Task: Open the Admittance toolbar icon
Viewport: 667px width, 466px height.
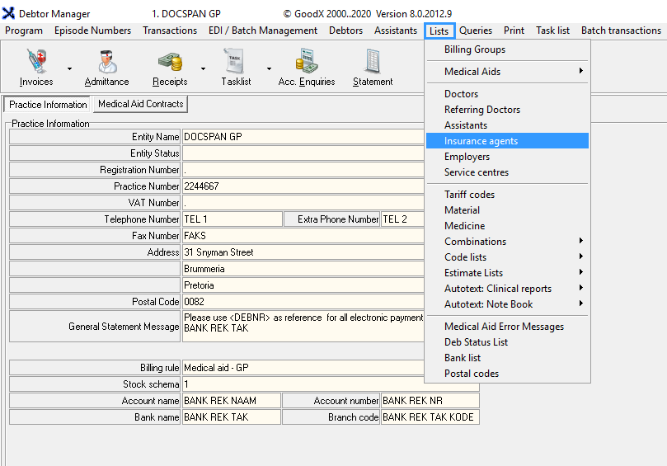Action: tap(106, 62)
